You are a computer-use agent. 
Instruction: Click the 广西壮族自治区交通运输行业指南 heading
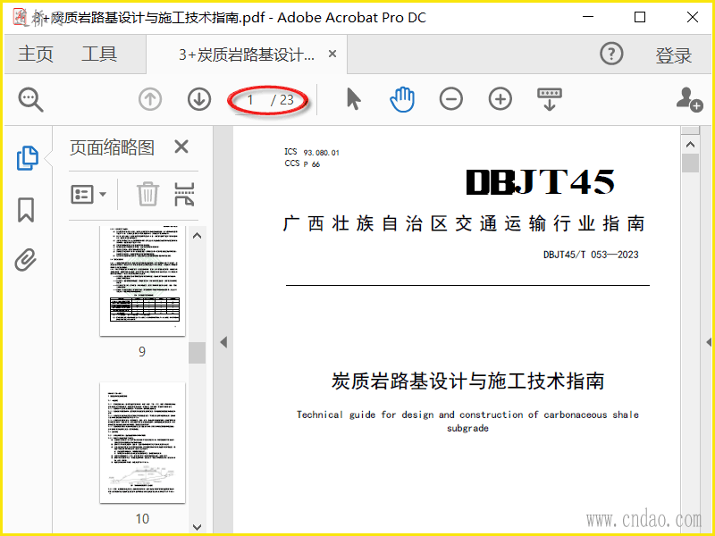464,224
